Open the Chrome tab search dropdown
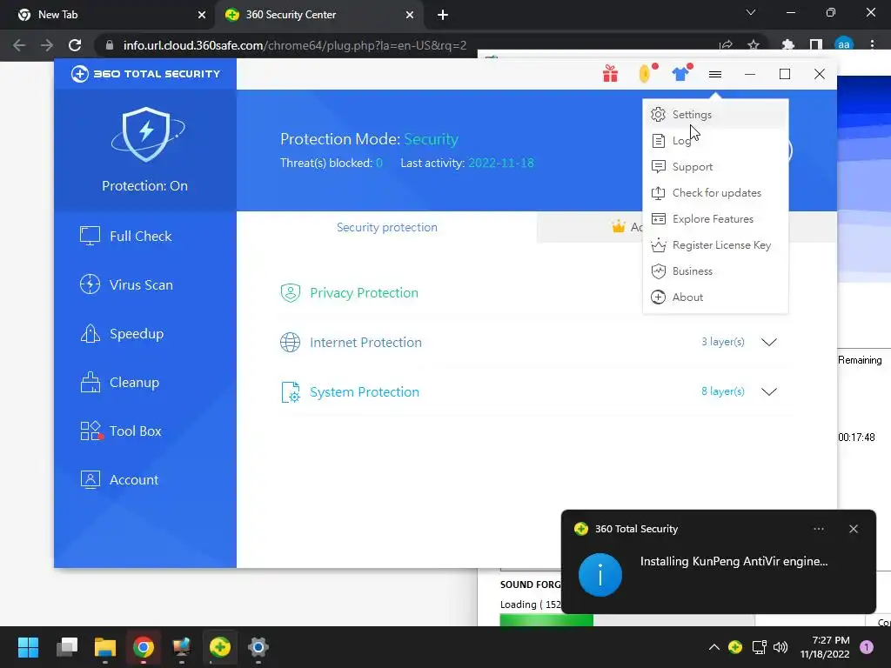Viewport: 891px width, 668px height. (x=751, y=12)
